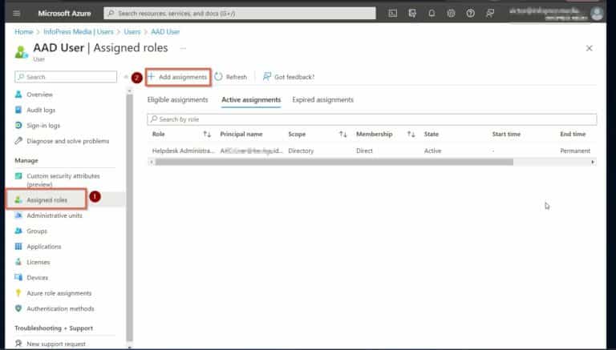Select the Helpdesk Administrator role cell

tap(184, 151)
